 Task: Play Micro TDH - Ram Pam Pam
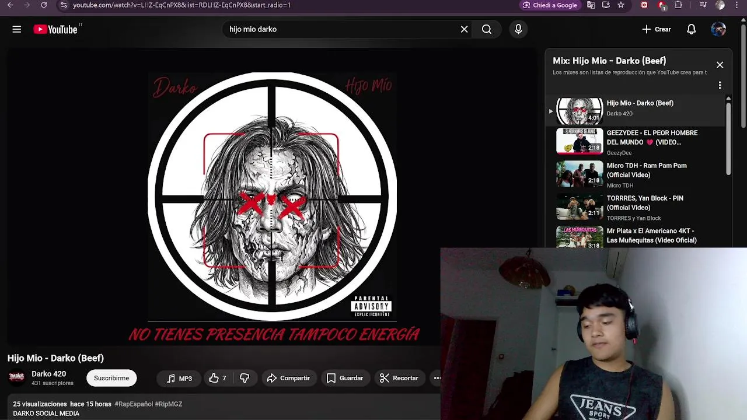click(x=635, y=174)
